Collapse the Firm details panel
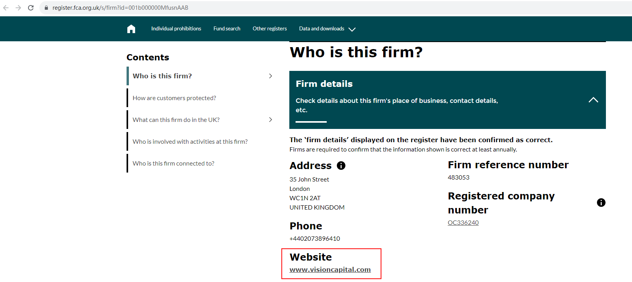The height and width of the screenshot is (282, 632). (593, 100)
